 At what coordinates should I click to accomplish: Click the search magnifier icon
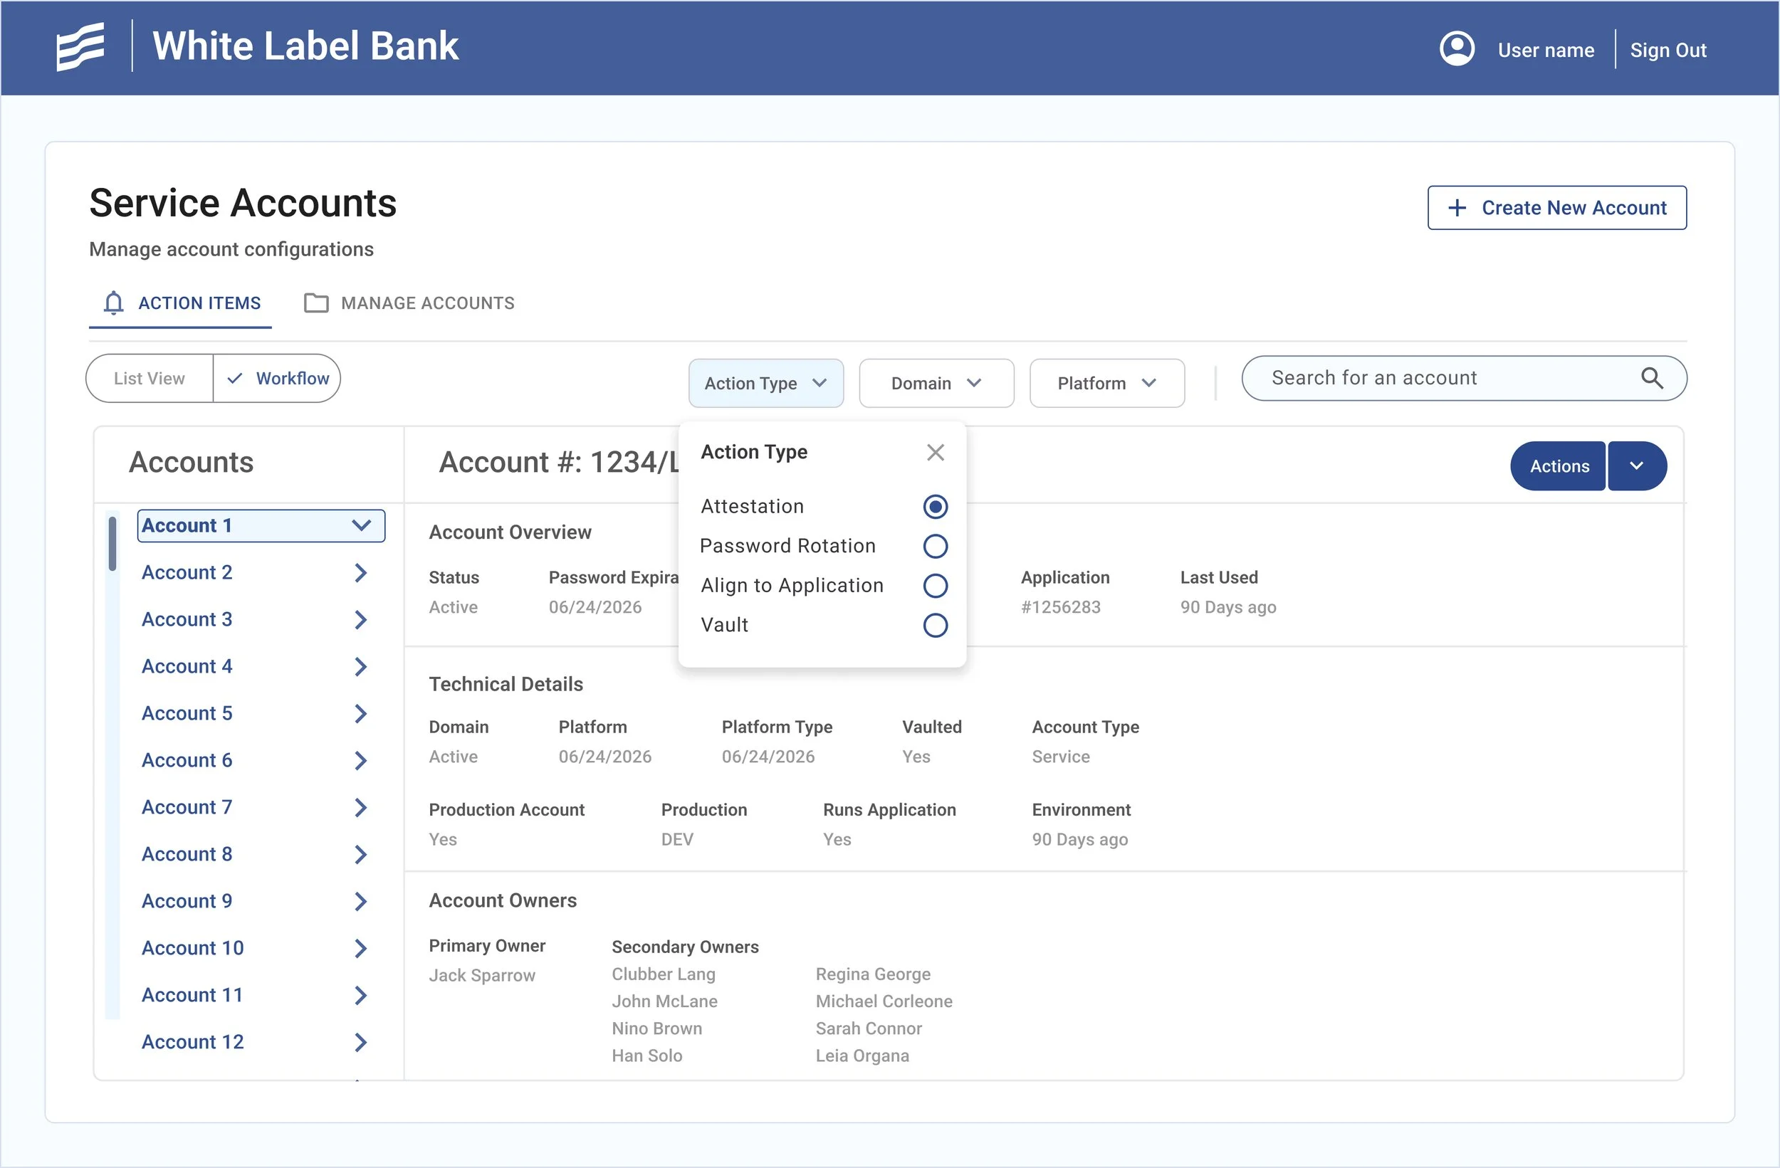[x=1651, y=379]
